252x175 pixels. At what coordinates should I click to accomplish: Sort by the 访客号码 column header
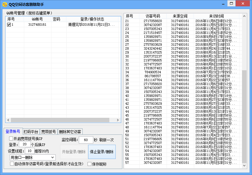[153, 16]
